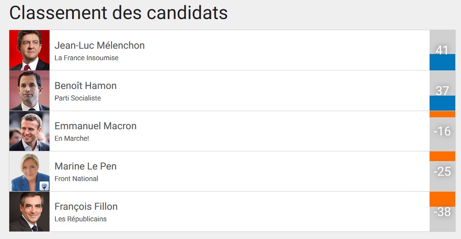Select the Jean-Luc Mélenchon name link
The image size is (461, 239).
[100, 46]
